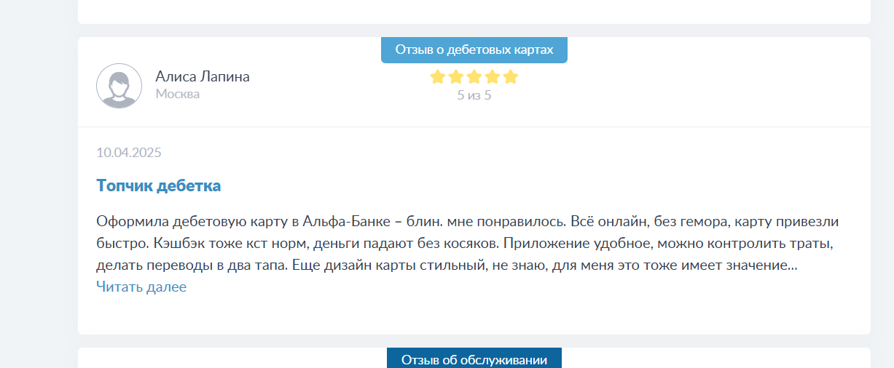Click the review text starting with 'Оформила'
This screenshot has height=368, width=894.
click(128, 221)
